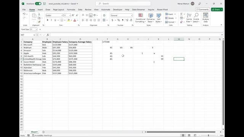Click AutoSum sigma icon

pyautogui.click(x=181, y=14)
